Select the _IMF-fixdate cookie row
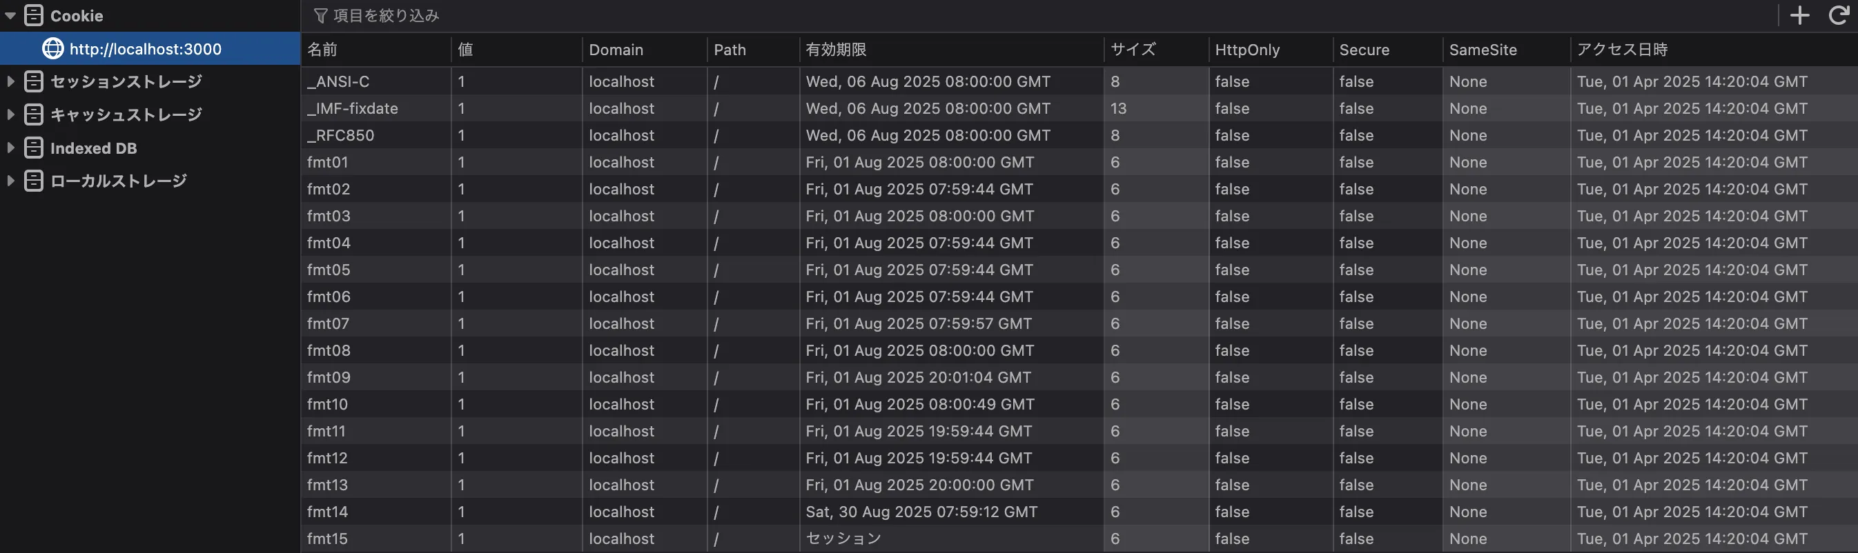Image resolution: width=1858 pixels, height=553 pixels. click(353, 109)
